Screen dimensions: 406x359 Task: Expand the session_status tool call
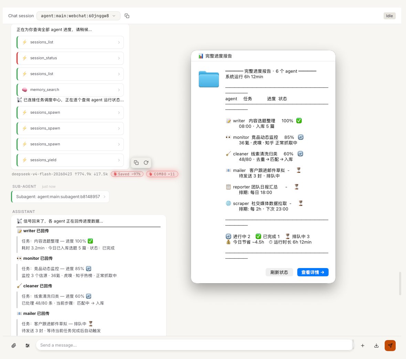tap(70, 58)
